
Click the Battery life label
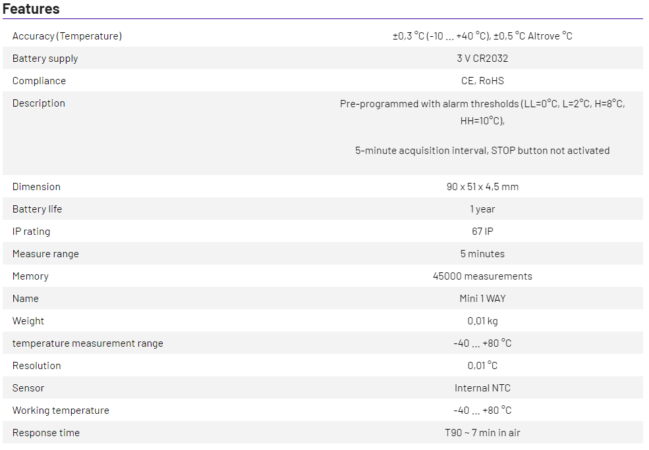click(38, 209)
